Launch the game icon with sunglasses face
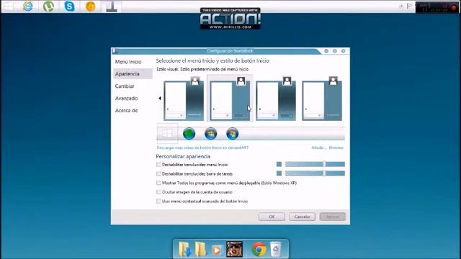Screen dimensions: 461x259 234,249
